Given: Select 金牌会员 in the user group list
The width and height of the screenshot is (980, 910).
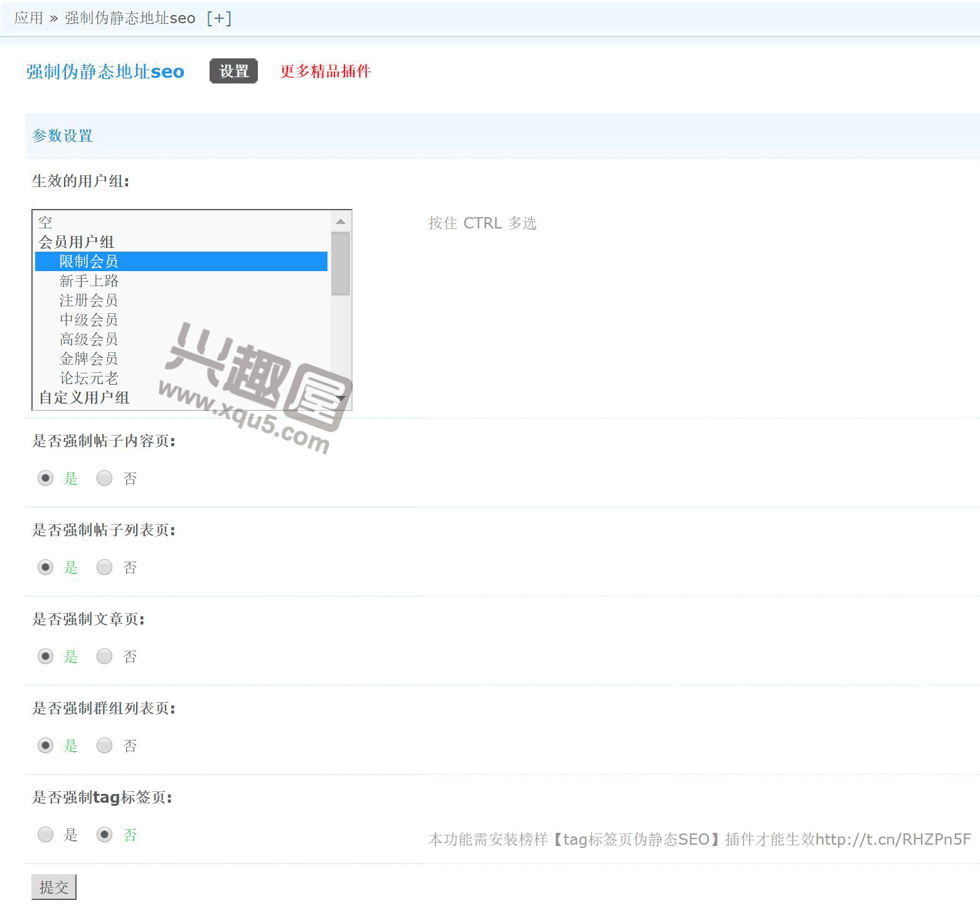Looking at the screenshot, I should pyautogui.click(x=181, y=359).
